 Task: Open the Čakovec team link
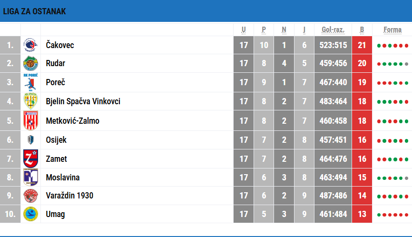coord(60,45)
